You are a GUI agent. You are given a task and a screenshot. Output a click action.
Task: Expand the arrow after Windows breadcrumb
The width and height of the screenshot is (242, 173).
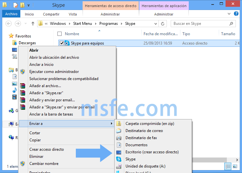[x=70, y=24]
